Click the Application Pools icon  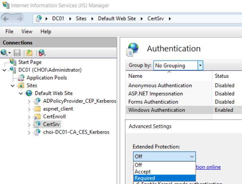click(21, 78)
